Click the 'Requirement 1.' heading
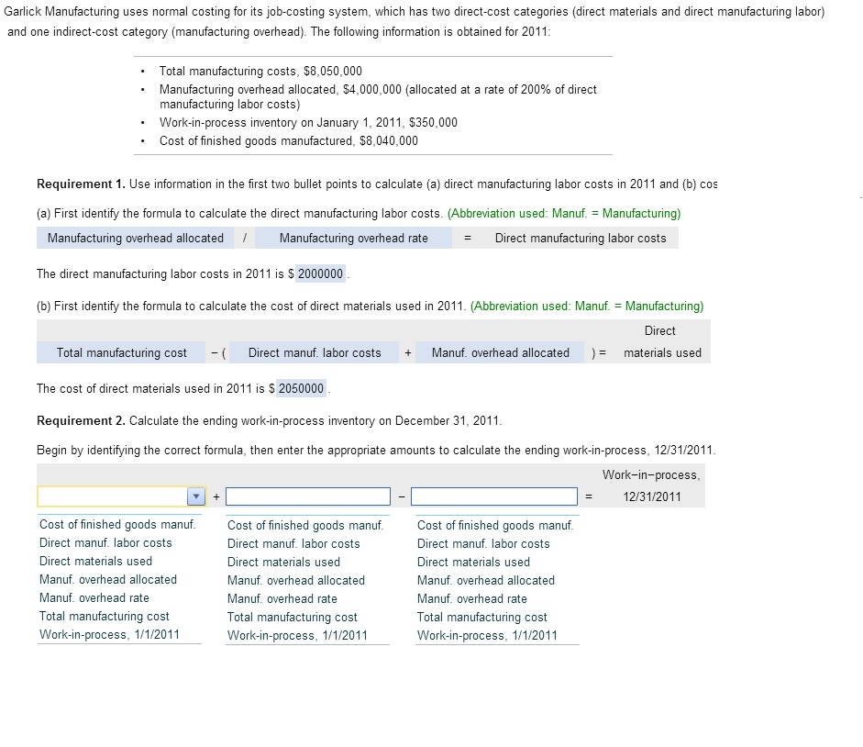The width and height of the screenshot is (863, 747). click(81, 184)
